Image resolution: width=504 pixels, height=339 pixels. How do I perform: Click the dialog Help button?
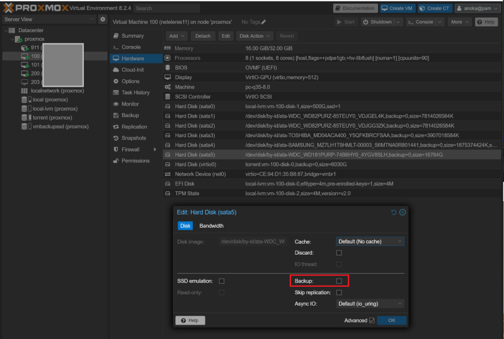coord(190,320)
